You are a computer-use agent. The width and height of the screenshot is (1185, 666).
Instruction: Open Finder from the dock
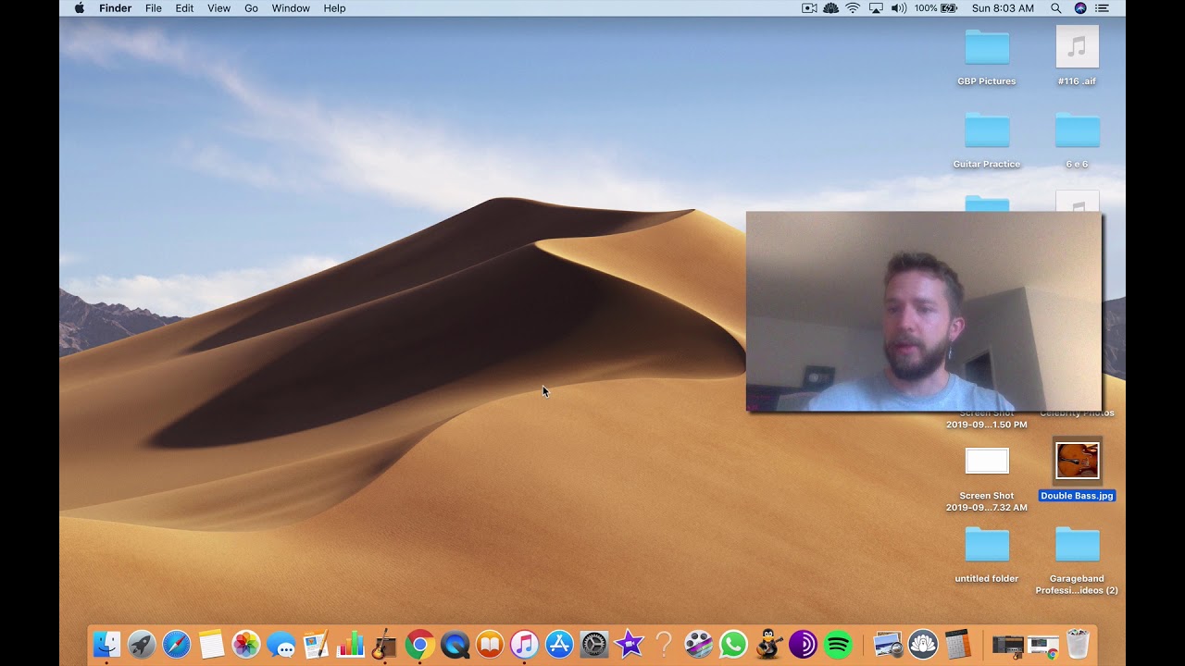click(x=107, y=644)
